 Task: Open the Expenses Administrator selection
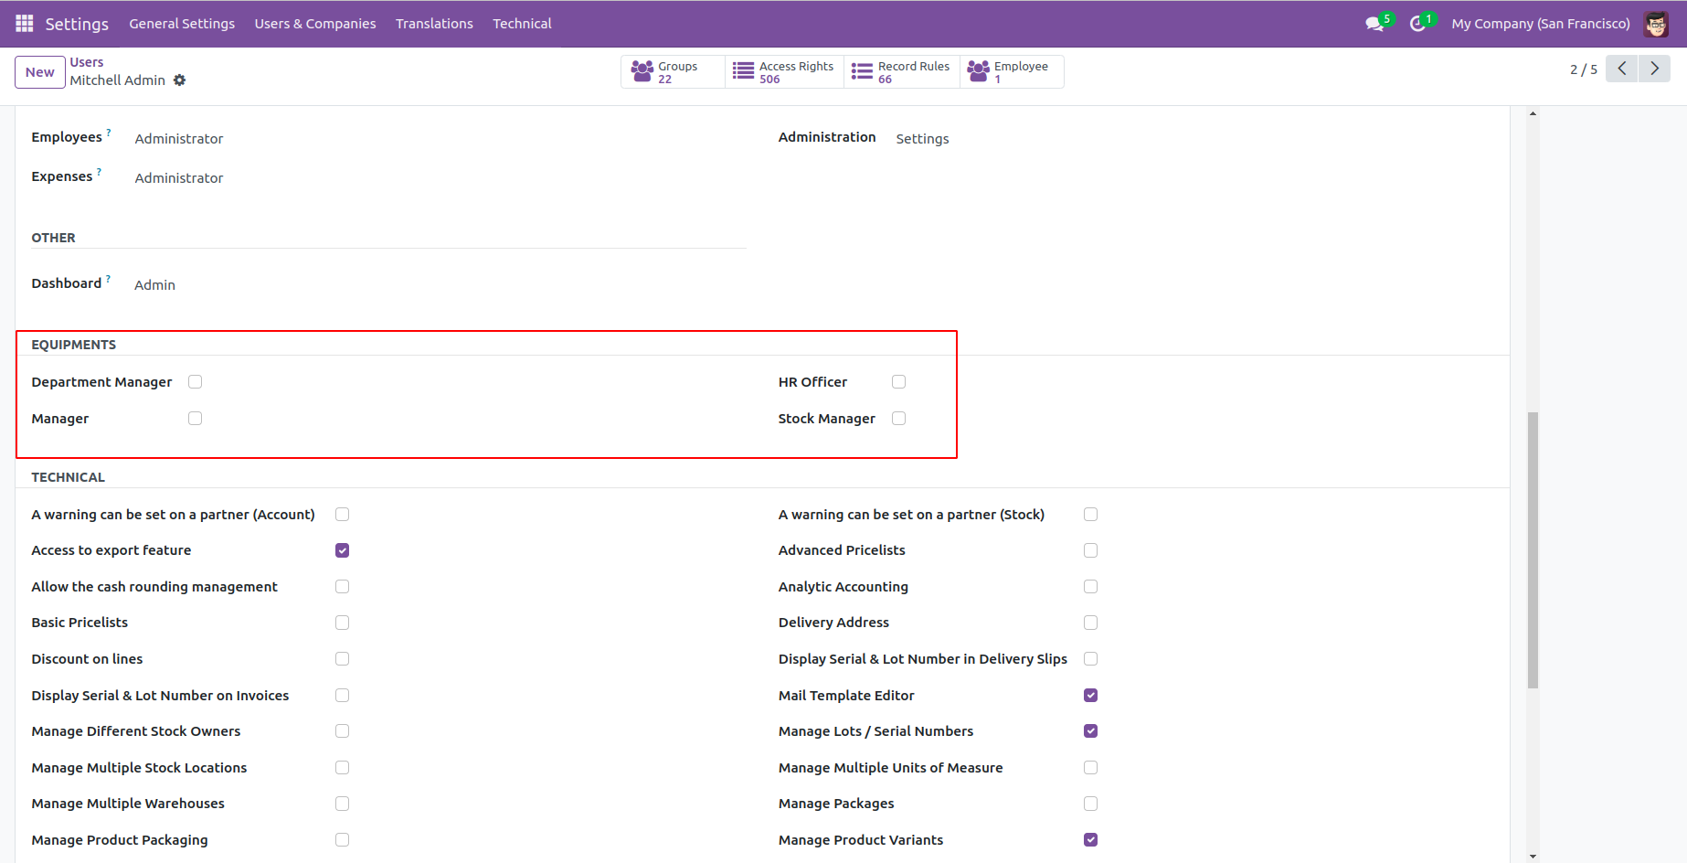pos(179,178)
